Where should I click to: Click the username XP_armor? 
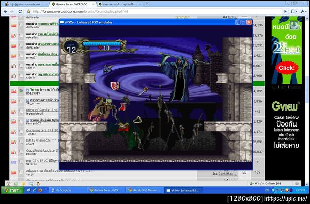pyautogui.click(x=33, y=103)
